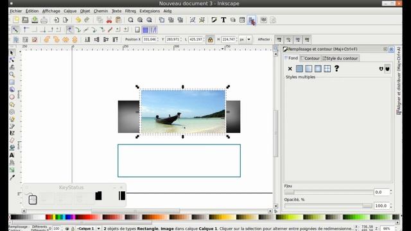Toggle first Affecter stroke-scaling option

coord(279,40)
